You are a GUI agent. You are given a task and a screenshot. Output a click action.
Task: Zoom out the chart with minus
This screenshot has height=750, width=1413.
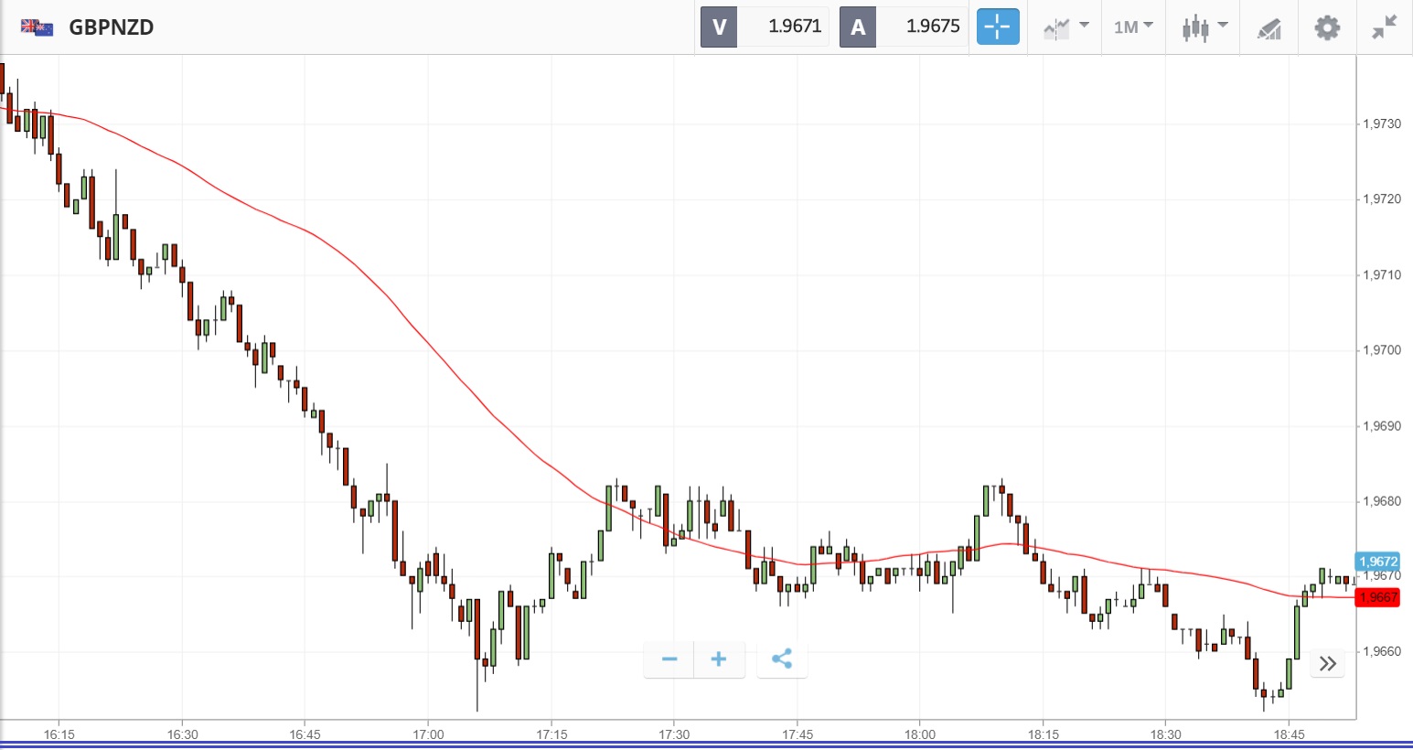pos(669,659)
